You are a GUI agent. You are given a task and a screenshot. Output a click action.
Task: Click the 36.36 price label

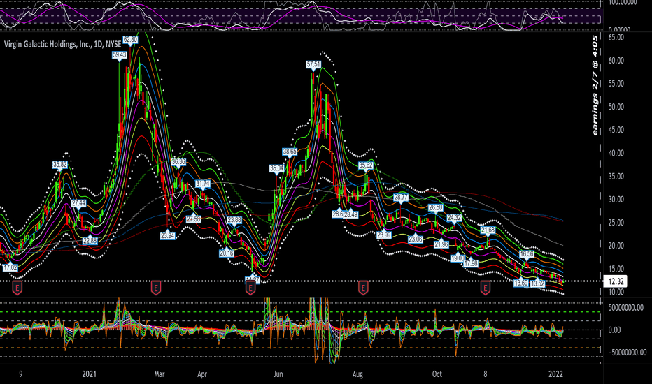178,162
